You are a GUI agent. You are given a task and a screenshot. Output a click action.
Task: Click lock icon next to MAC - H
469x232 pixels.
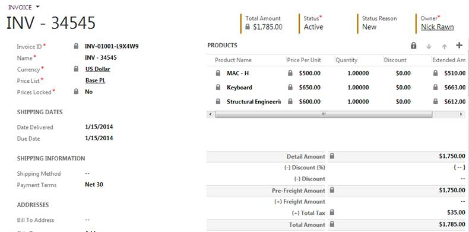click(218, 73)
